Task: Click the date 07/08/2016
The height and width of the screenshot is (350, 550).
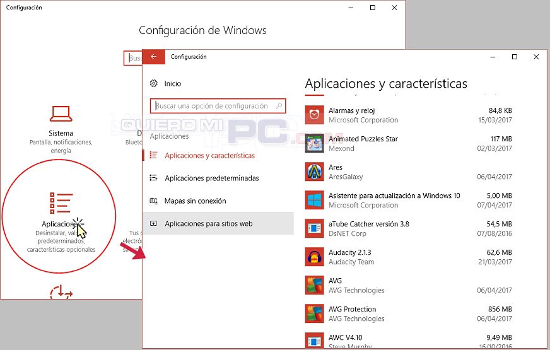Action: coord(494,233)
